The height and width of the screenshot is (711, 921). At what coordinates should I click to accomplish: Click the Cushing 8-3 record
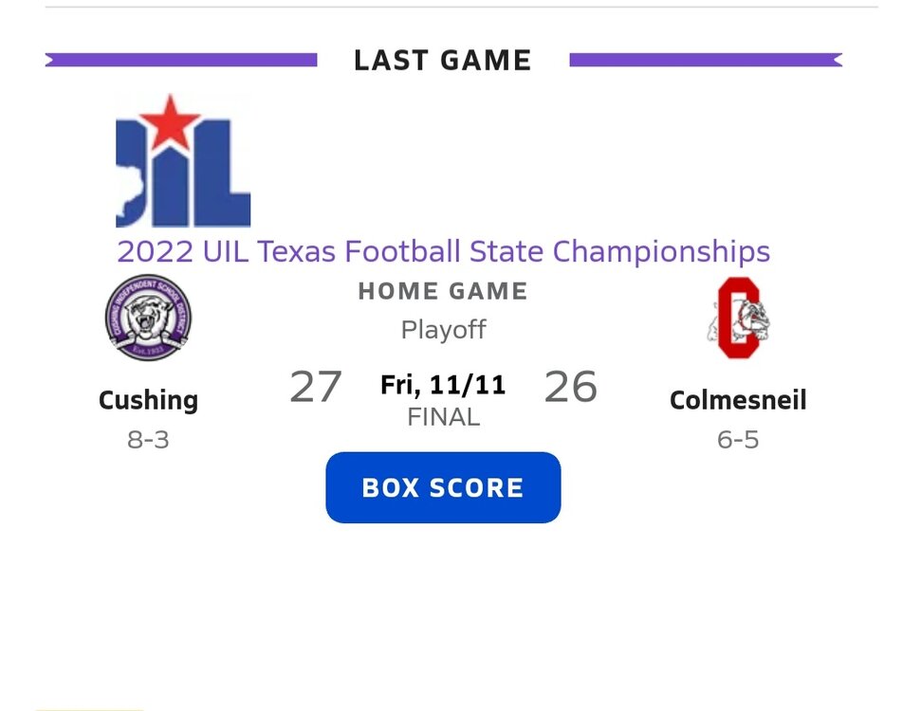pyautogui.click(x=148, y=439)
